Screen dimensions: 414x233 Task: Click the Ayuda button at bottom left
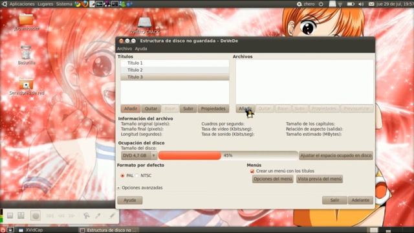click(129, 200)
